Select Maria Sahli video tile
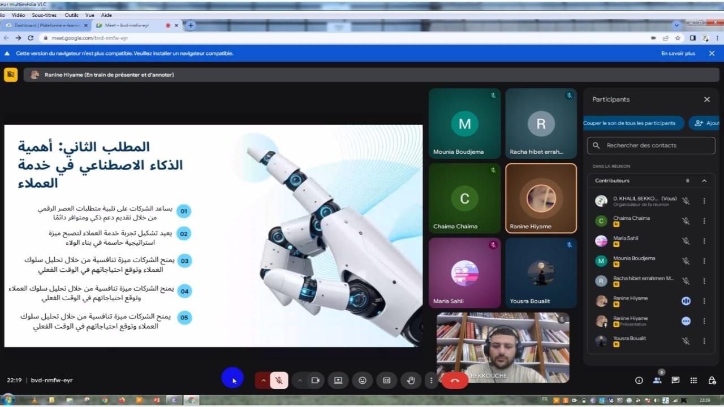Screen dimensions: 724x407 pos(464,272)
